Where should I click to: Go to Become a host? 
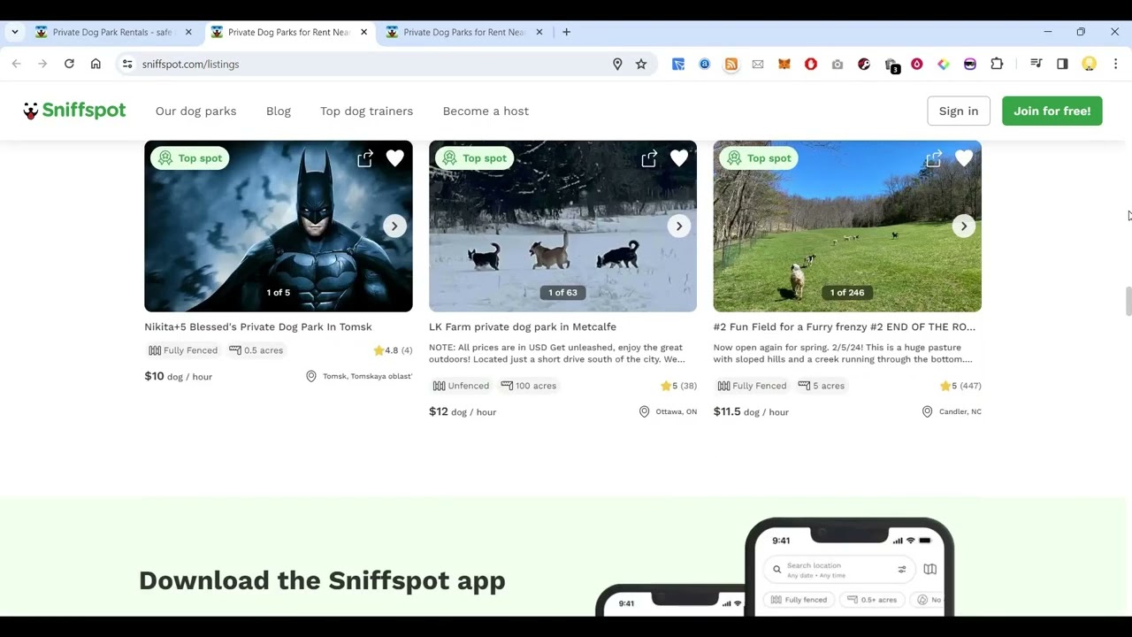(486, 111)
